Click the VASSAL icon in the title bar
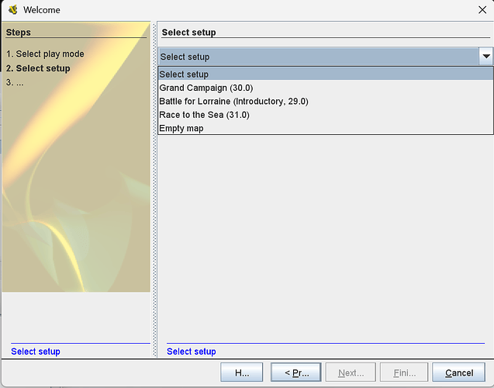Viewport: 494px width, 388px height. [x=13, y=10]
